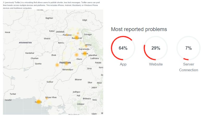Click the Rawalpindi outage hotspot
This screenshot has height=116, width=209.
(x=76, y=37)
